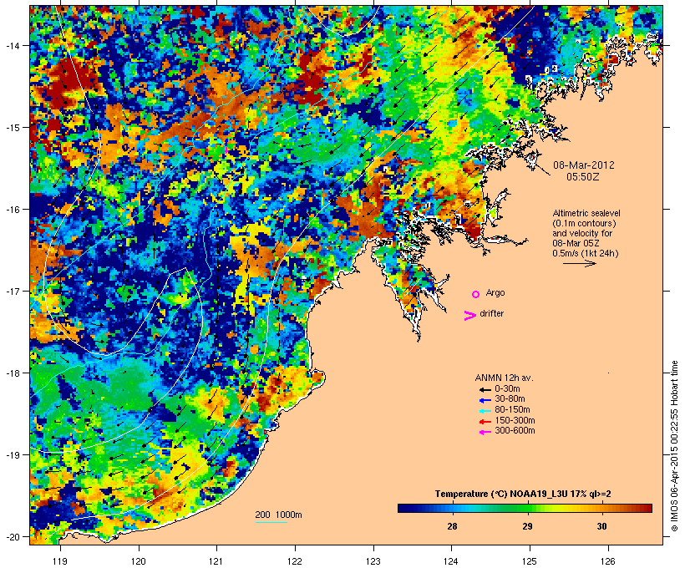Click the 0.5m/s velocity scale arrow
This screenshot has width=685, height=568.
coord(579,263)
